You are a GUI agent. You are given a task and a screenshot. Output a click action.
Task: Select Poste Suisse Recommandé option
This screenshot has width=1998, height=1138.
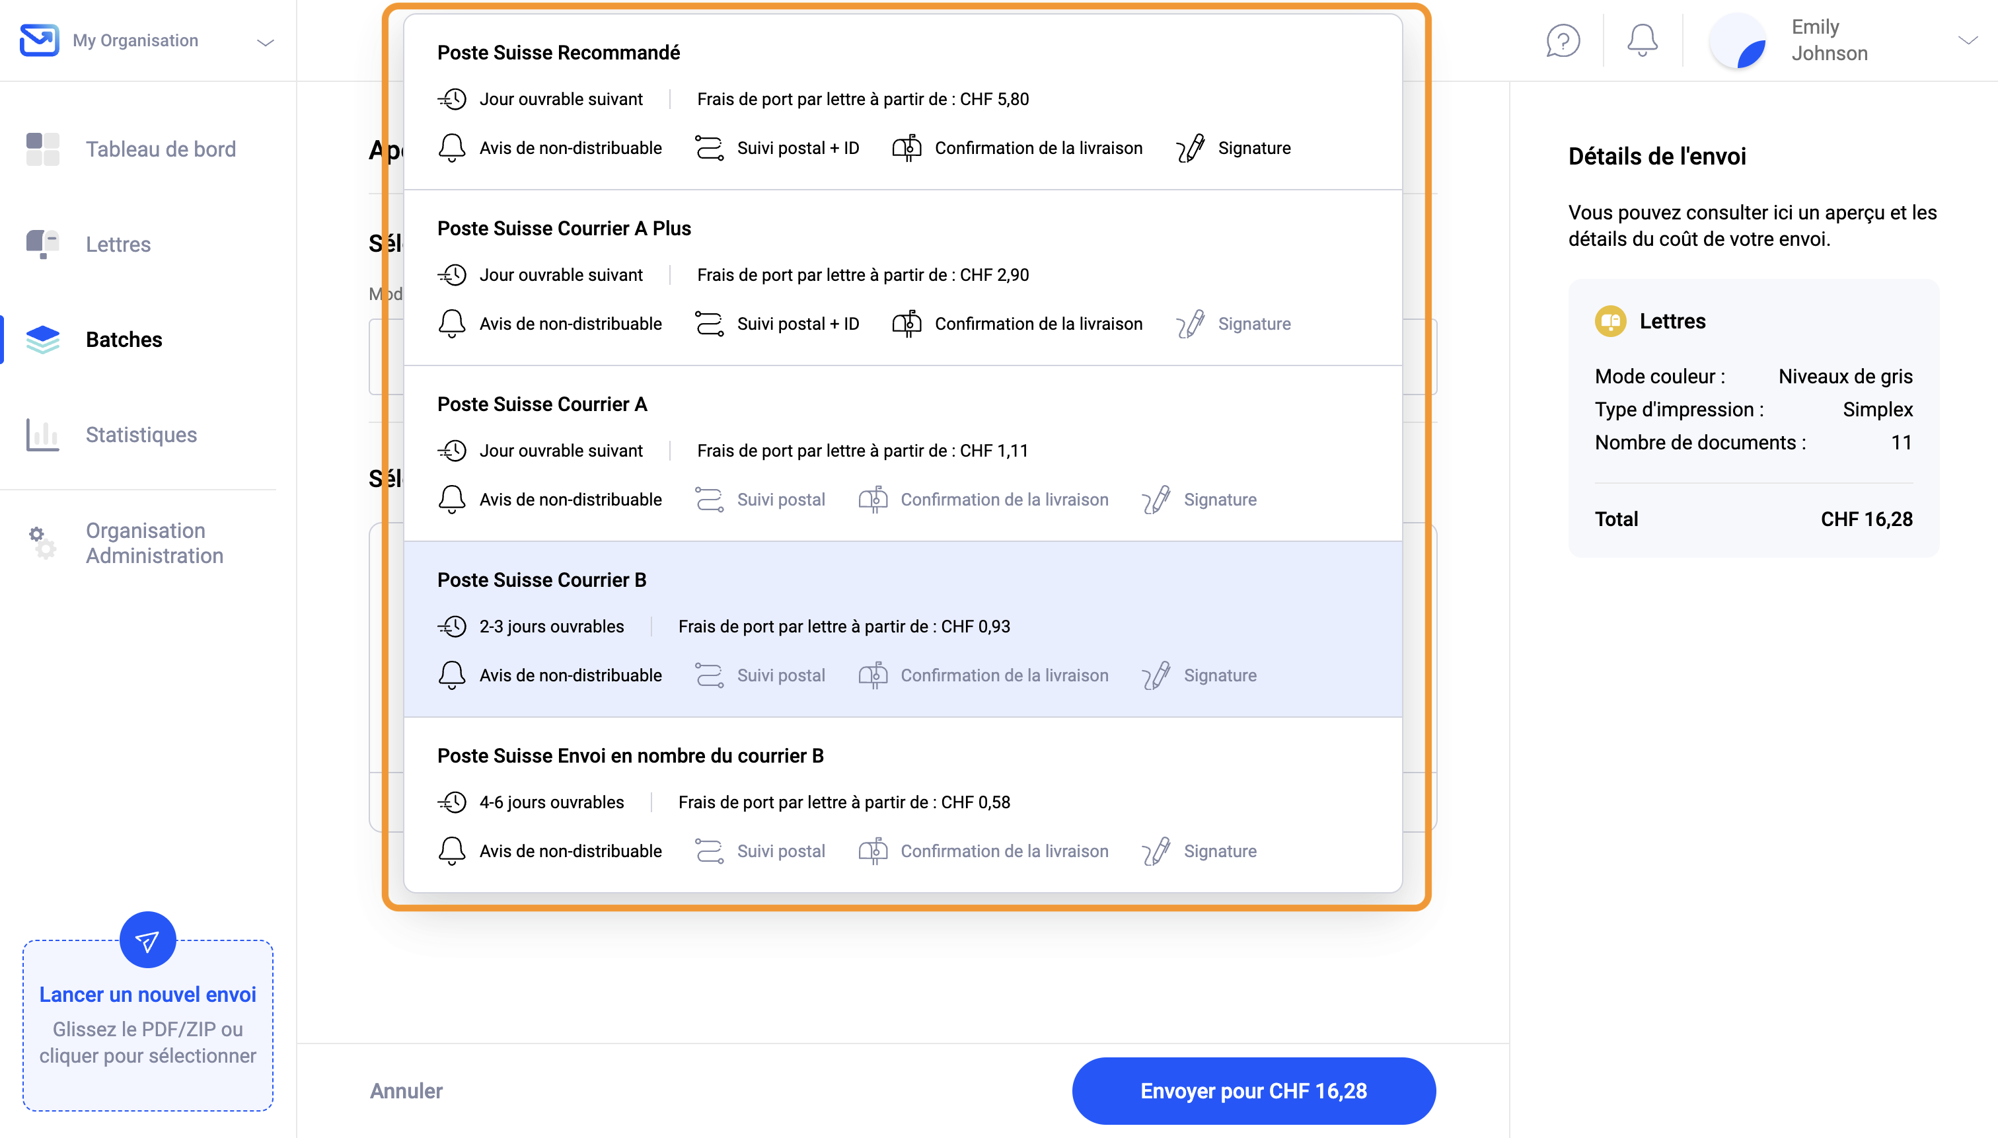click(903, 102)
